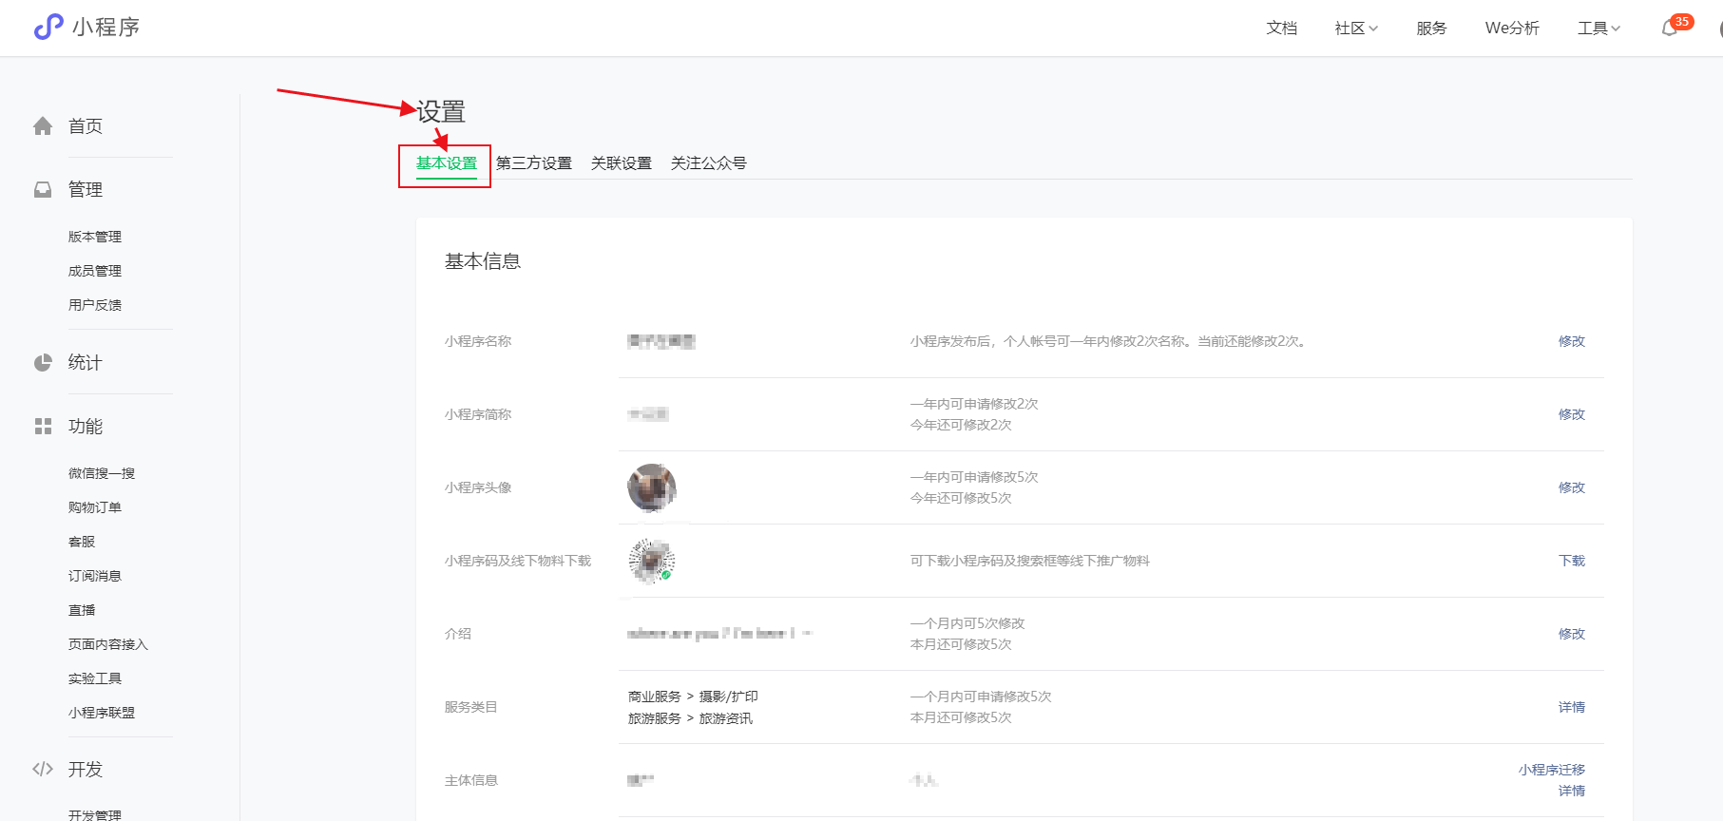This screenshot has width=1723, height=821.
Task: Click the 统计 pie chart icon
Action: pos(43,363)
